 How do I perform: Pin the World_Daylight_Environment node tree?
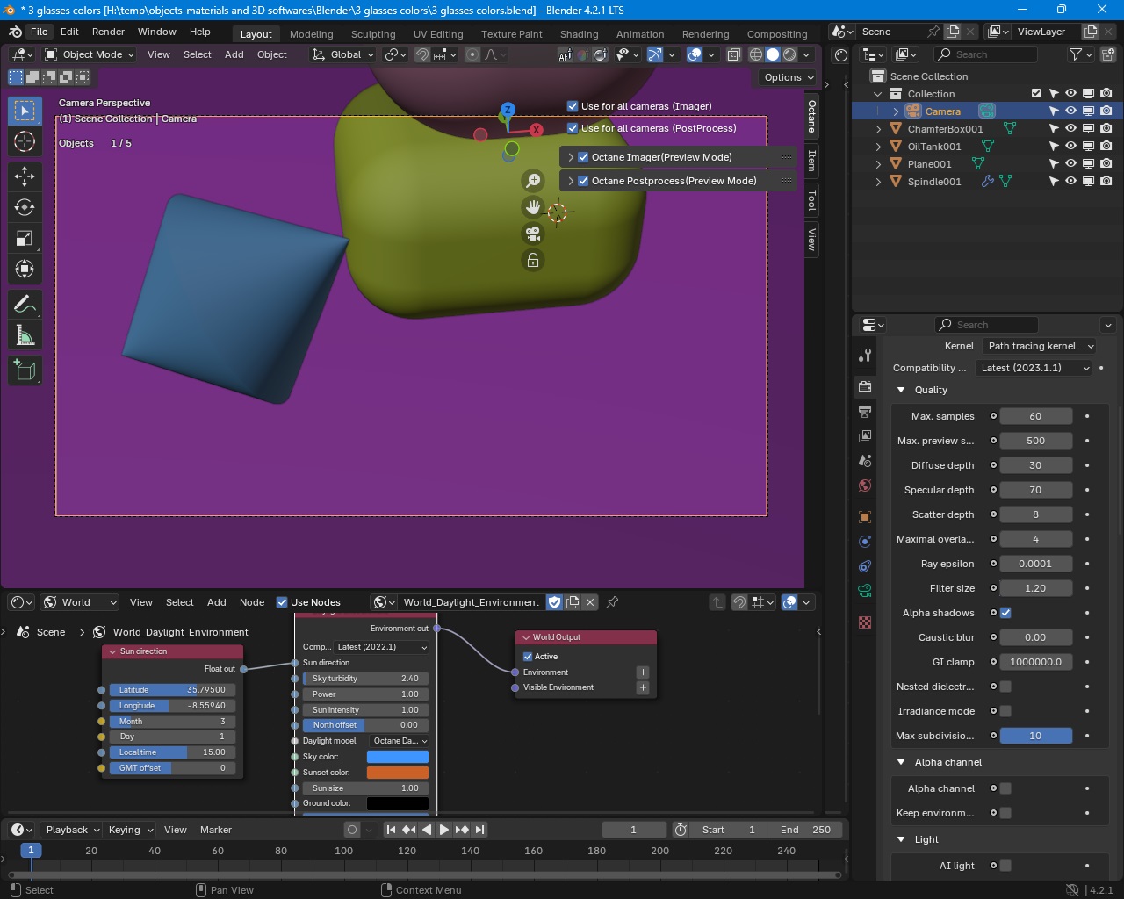pos(613,602)
